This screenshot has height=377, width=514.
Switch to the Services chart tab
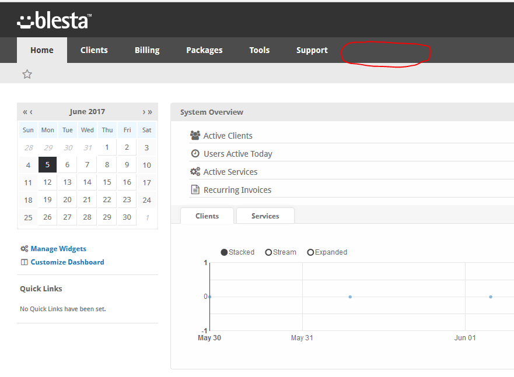[x=265, y=216]
